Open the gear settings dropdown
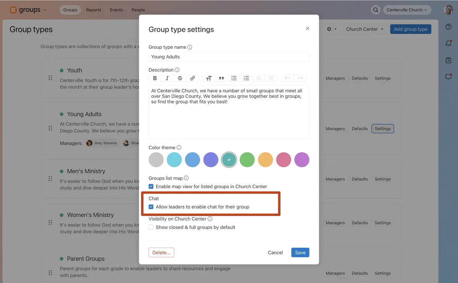The image size is (458, 283). 332,29
